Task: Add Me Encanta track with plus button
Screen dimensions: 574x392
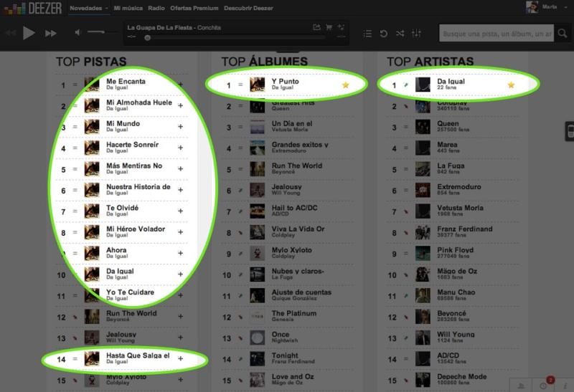Action: click(180, 85)
